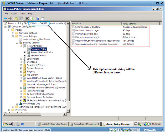
Task: Open the VMware Player Help menu
Action: click(83, 3)
